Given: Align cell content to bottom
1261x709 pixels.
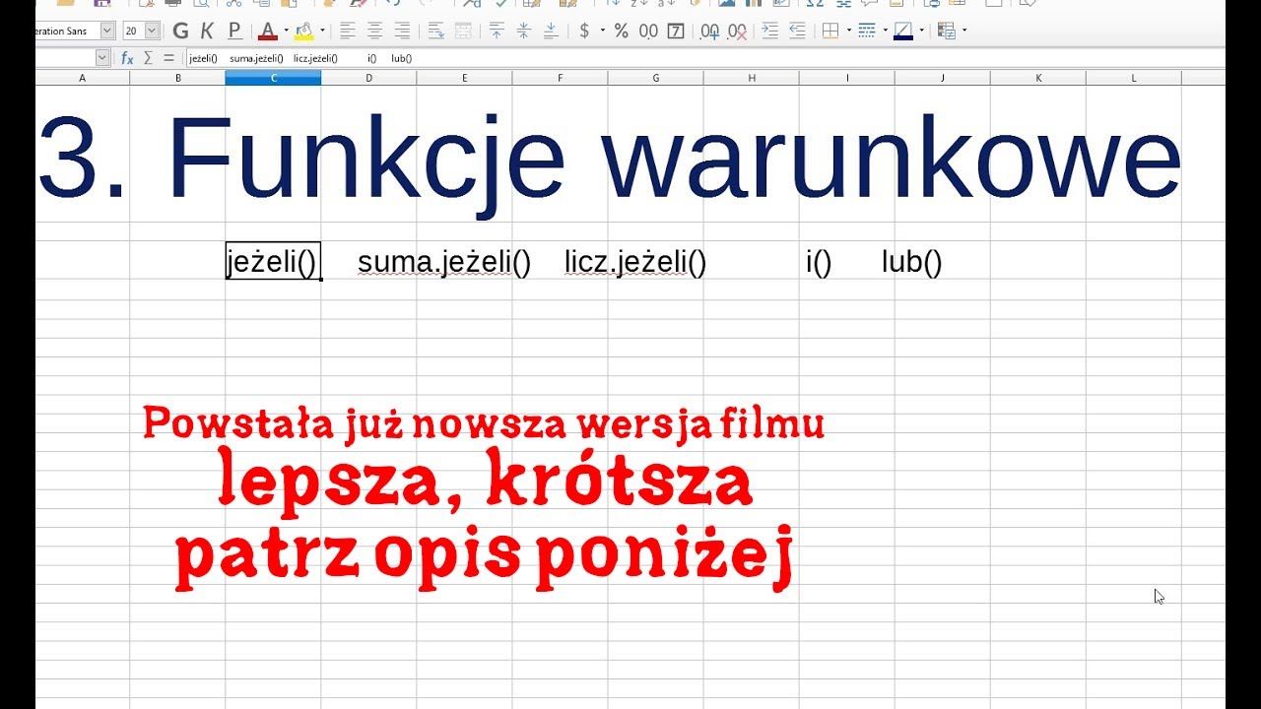Looking at the screenshot, I should [x=550, y=31].
